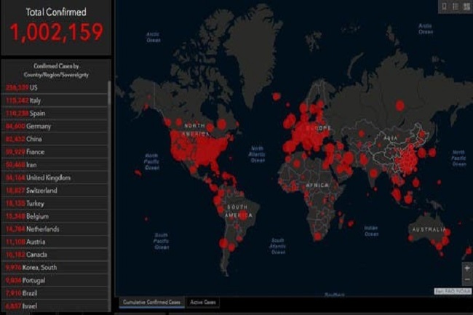Choose Spain from the country list
Viewport: 473px width, 315px height.
tap(44, 113)
